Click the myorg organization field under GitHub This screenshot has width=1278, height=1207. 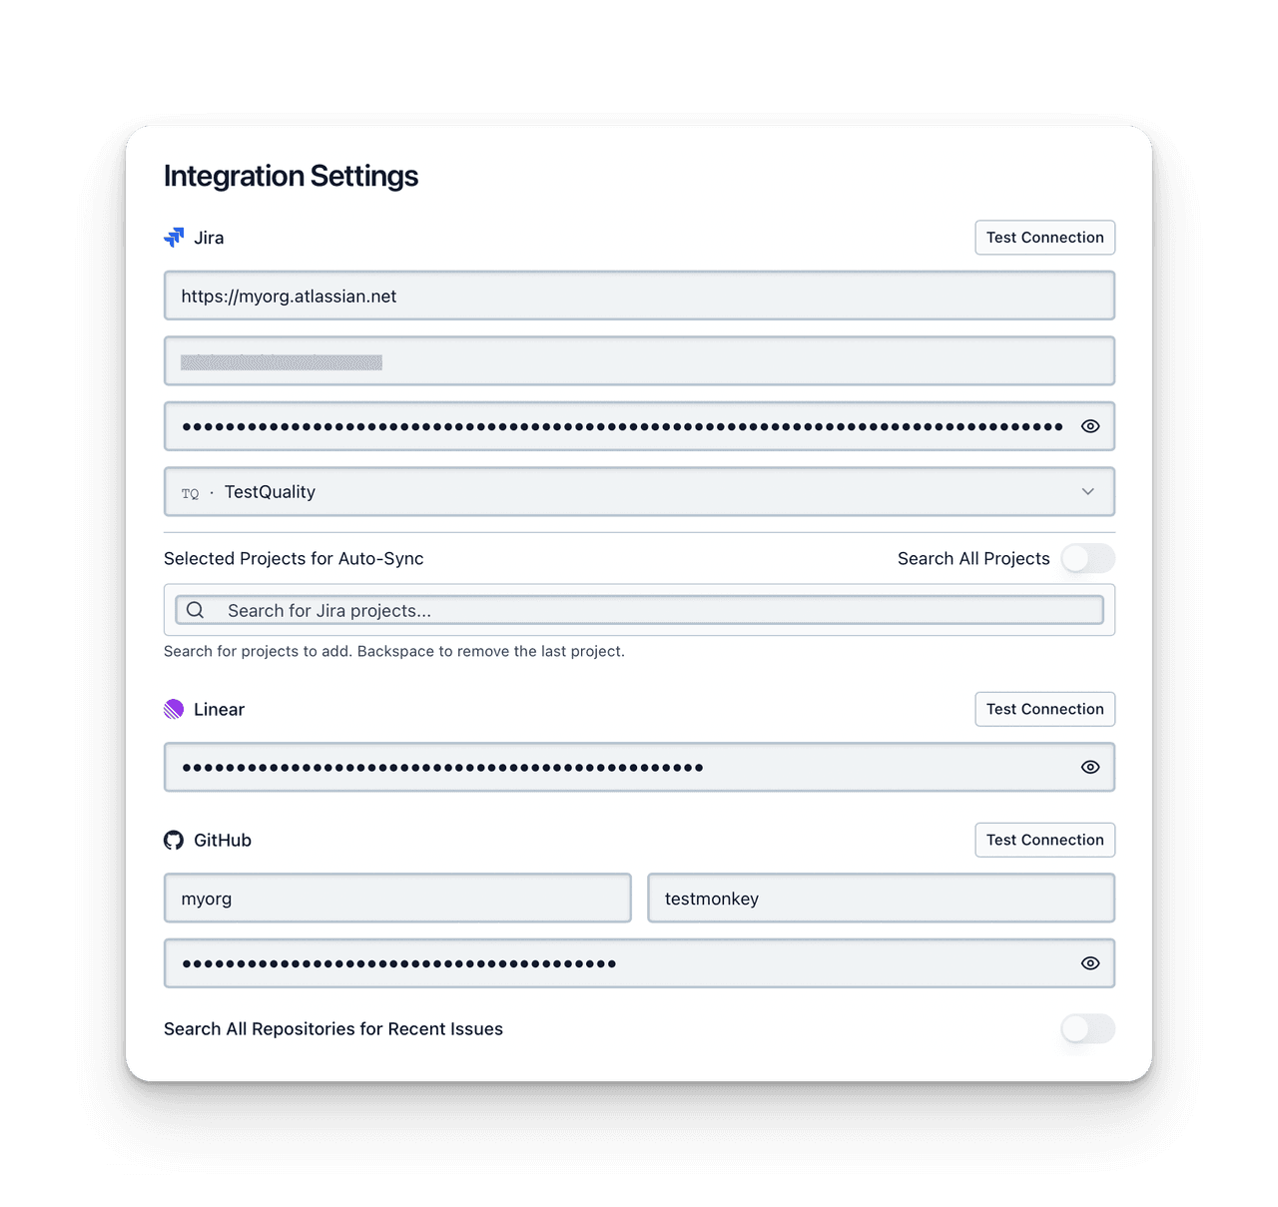point(397,898)
